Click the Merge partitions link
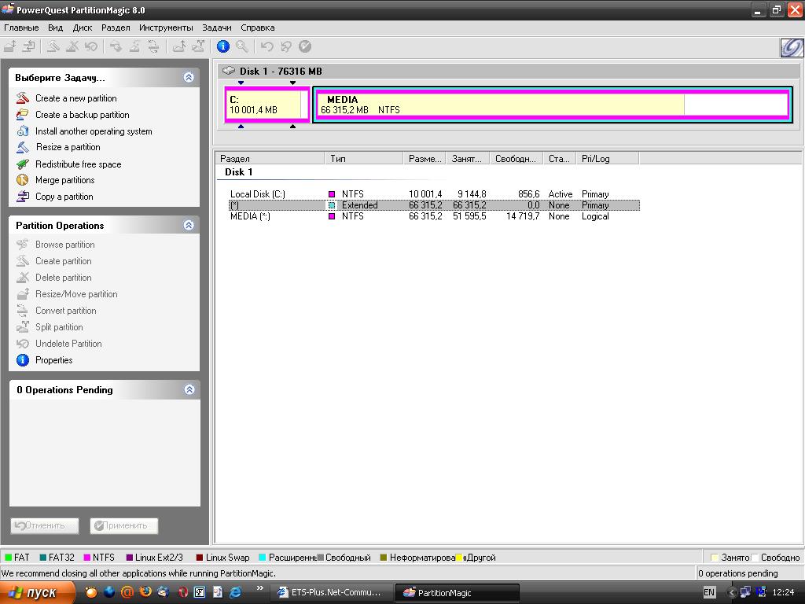The image size is (805, 604). [64, 180]
